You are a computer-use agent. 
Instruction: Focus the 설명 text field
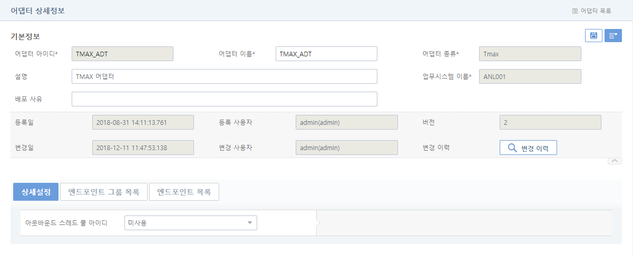pos(224,76)
